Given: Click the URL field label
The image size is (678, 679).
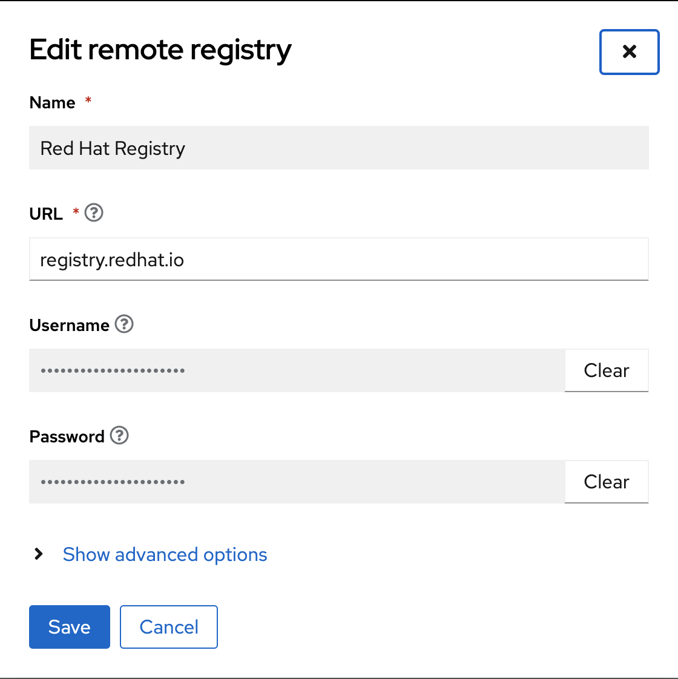Looking at the screenshot, I should click(x=46, y=214).
